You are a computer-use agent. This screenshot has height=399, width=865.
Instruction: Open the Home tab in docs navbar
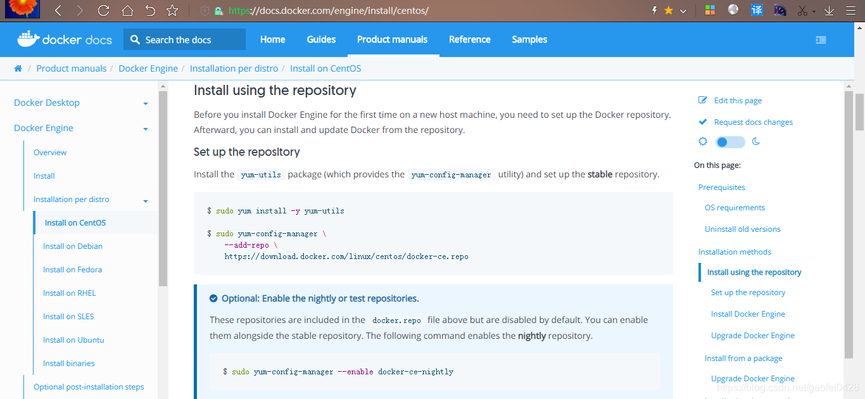click(273, 39)
